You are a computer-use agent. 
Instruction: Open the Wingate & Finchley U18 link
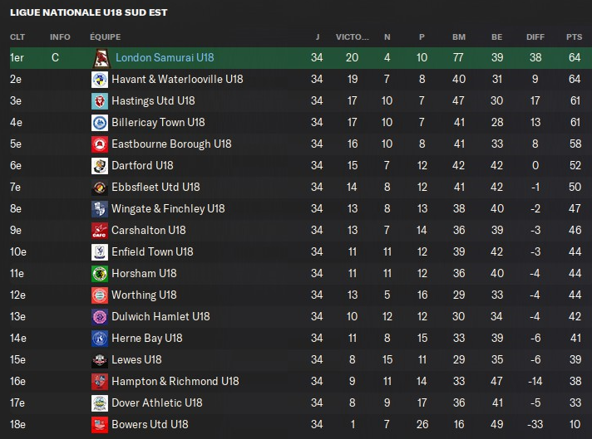(x=168, y=209)
